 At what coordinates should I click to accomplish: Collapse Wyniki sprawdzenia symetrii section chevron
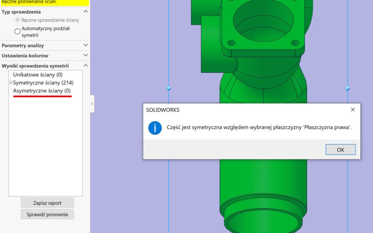click(86, 66)
